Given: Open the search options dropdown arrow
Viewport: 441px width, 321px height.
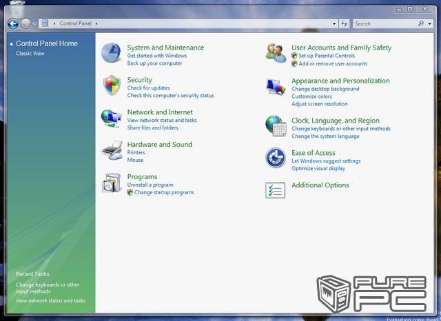Looking at the screenshot, I should (429, 24).
